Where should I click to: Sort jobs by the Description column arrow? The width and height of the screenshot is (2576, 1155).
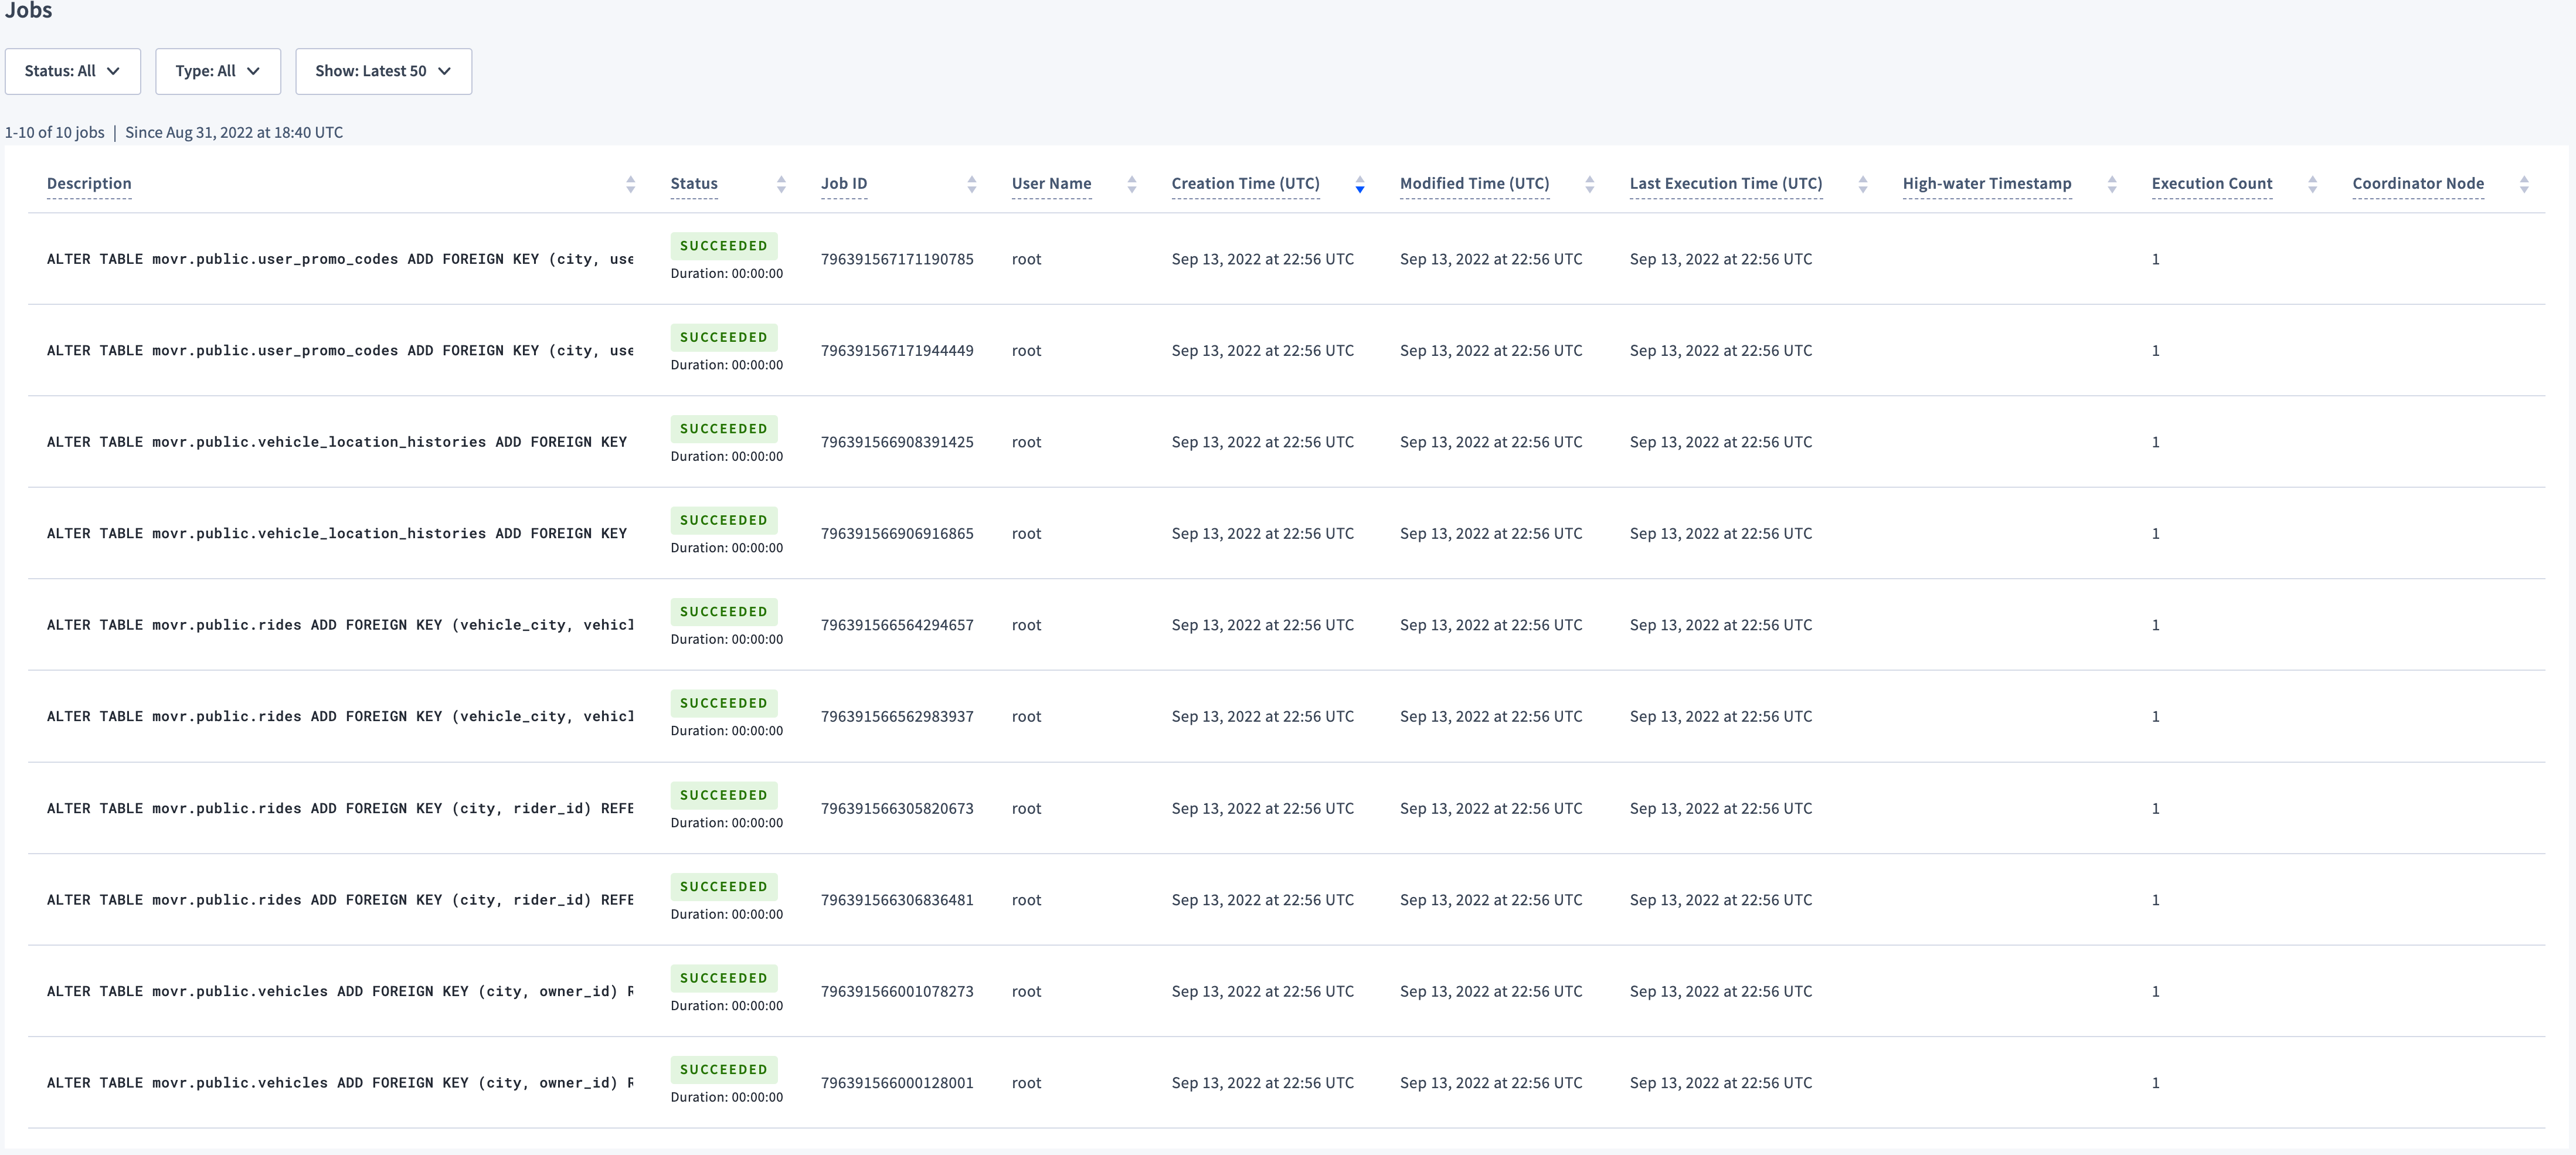click(x=630, y=184)
